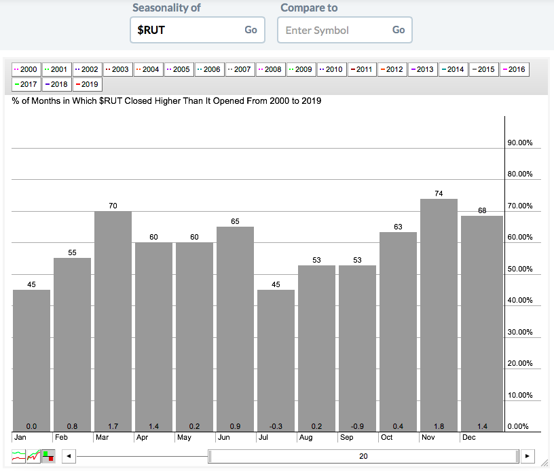554x471 pixels.
Task: Click the March bar showing 70
Action: pos(113,320)
